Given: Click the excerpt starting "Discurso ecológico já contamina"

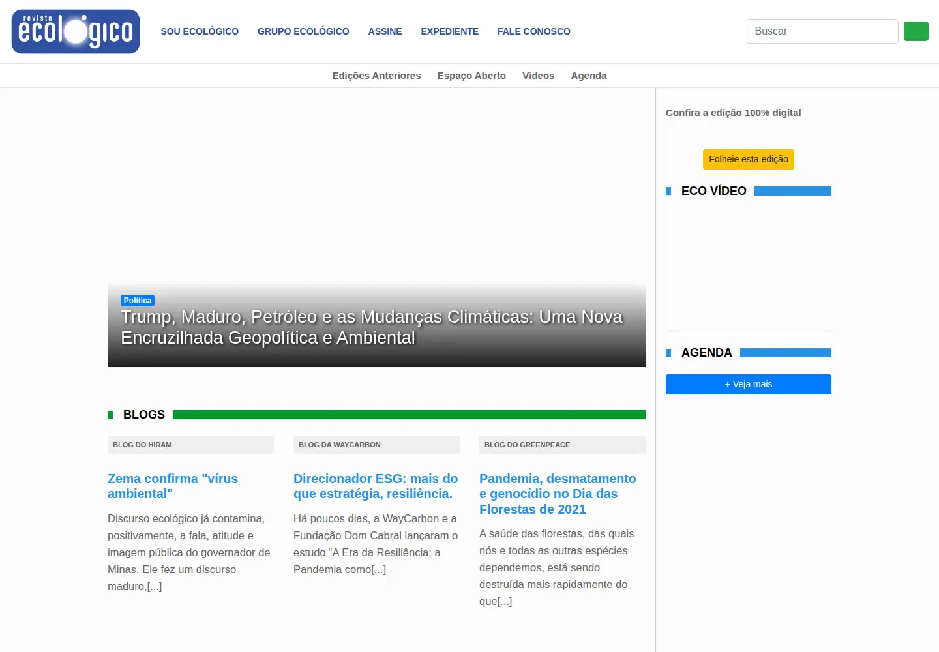Looking at the screenshot, I should (189, 552).
